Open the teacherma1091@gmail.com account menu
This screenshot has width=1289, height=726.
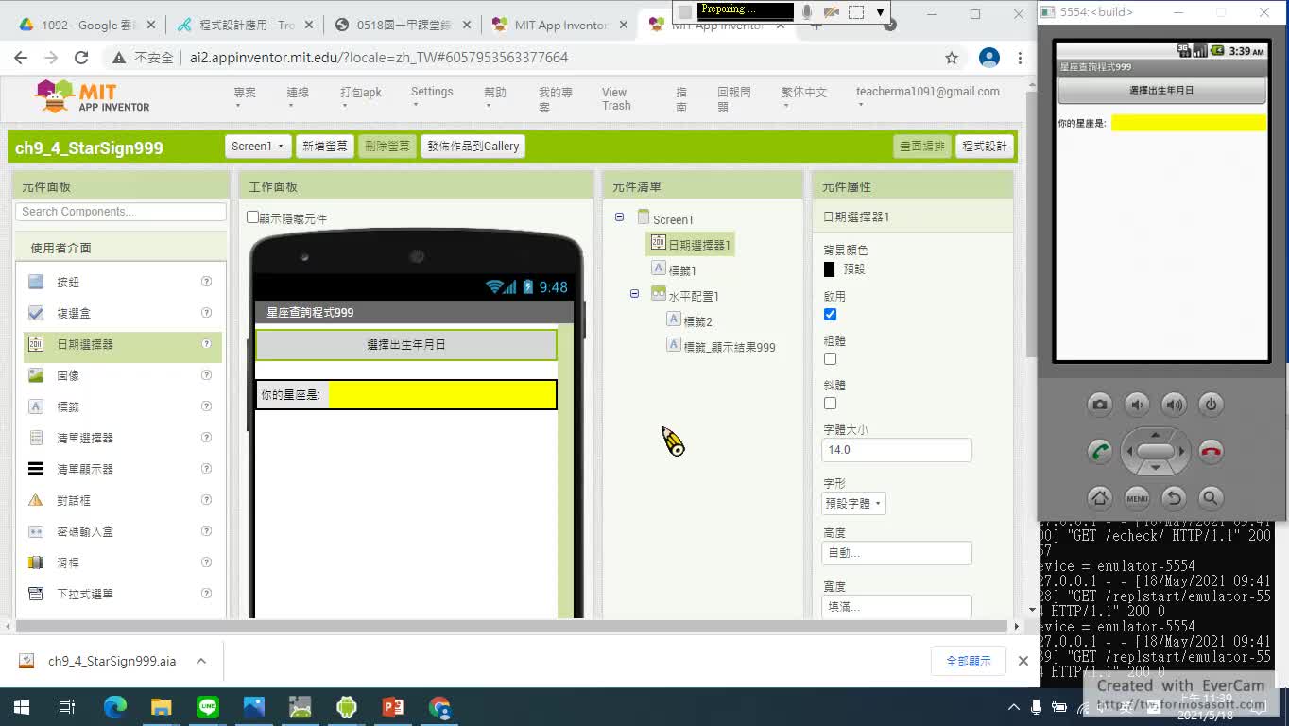(927, 97)
